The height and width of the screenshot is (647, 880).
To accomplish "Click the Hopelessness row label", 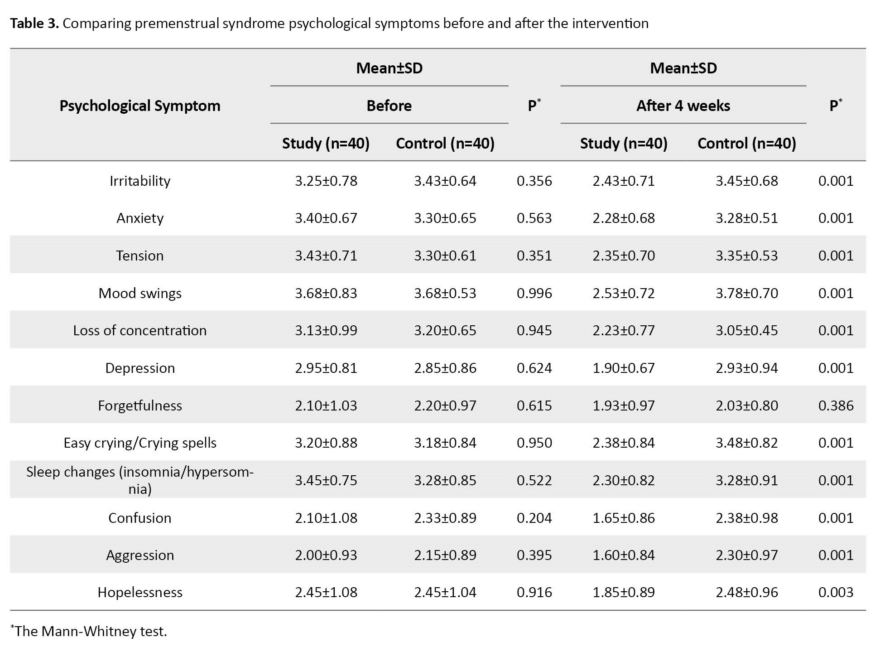I will [140, 592].
